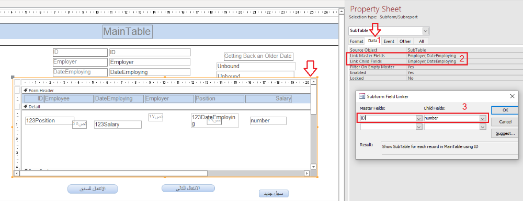Click Cancel in Subform Field Linker
This screenshot has height=201, width=523.
505,122
